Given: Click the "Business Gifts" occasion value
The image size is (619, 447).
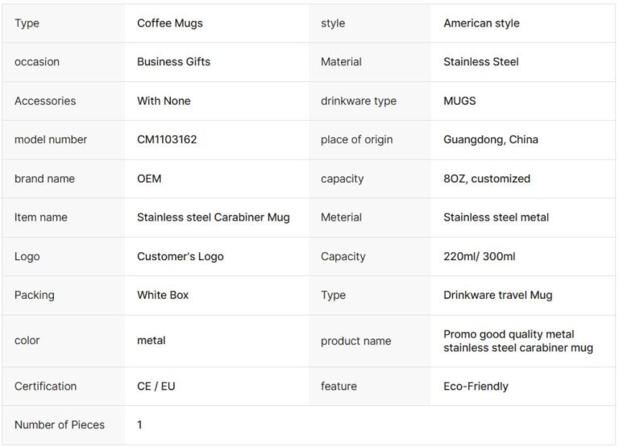Looking at the screenshot, I should 173,62.
